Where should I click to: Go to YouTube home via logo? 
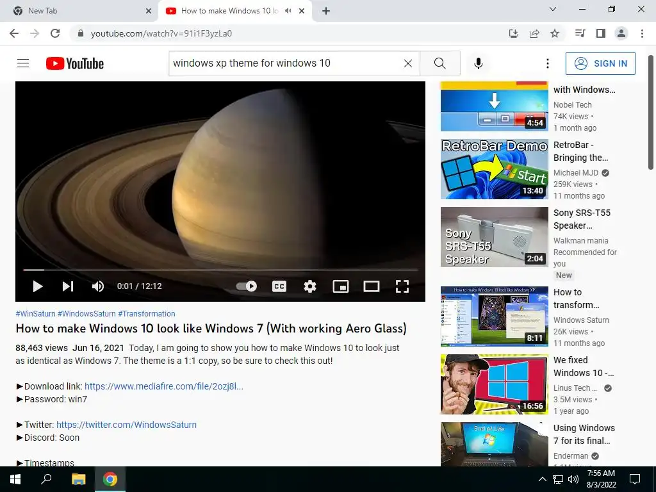click(75, 63)
